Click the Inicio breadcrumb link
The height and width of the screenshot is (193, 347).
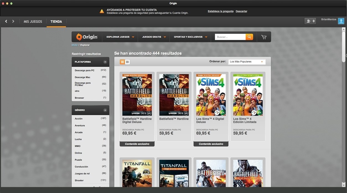coord(74,45)
